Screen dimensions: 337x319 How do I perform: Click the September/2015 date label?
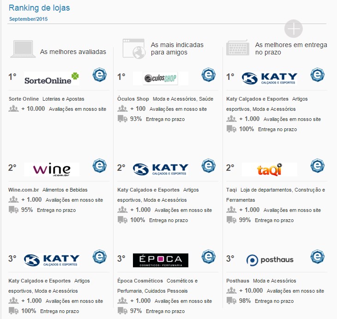tap(28, 19)
